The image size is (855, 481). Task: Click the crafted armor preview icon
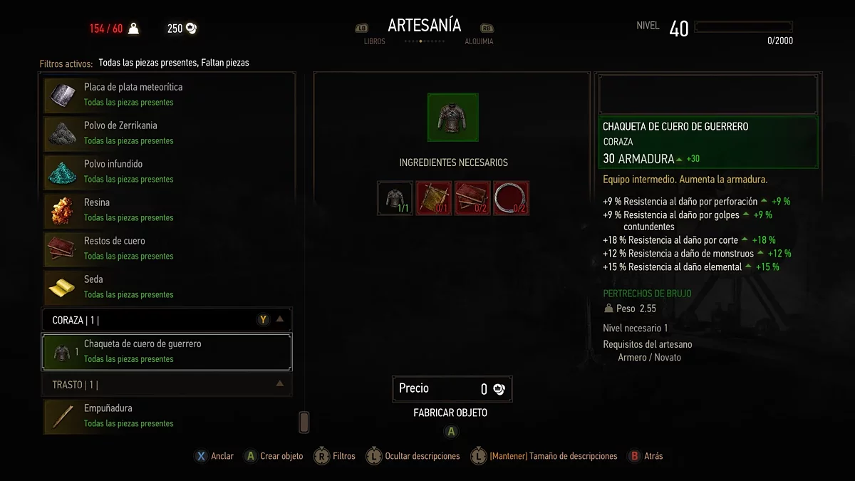(x=452, y=117)
